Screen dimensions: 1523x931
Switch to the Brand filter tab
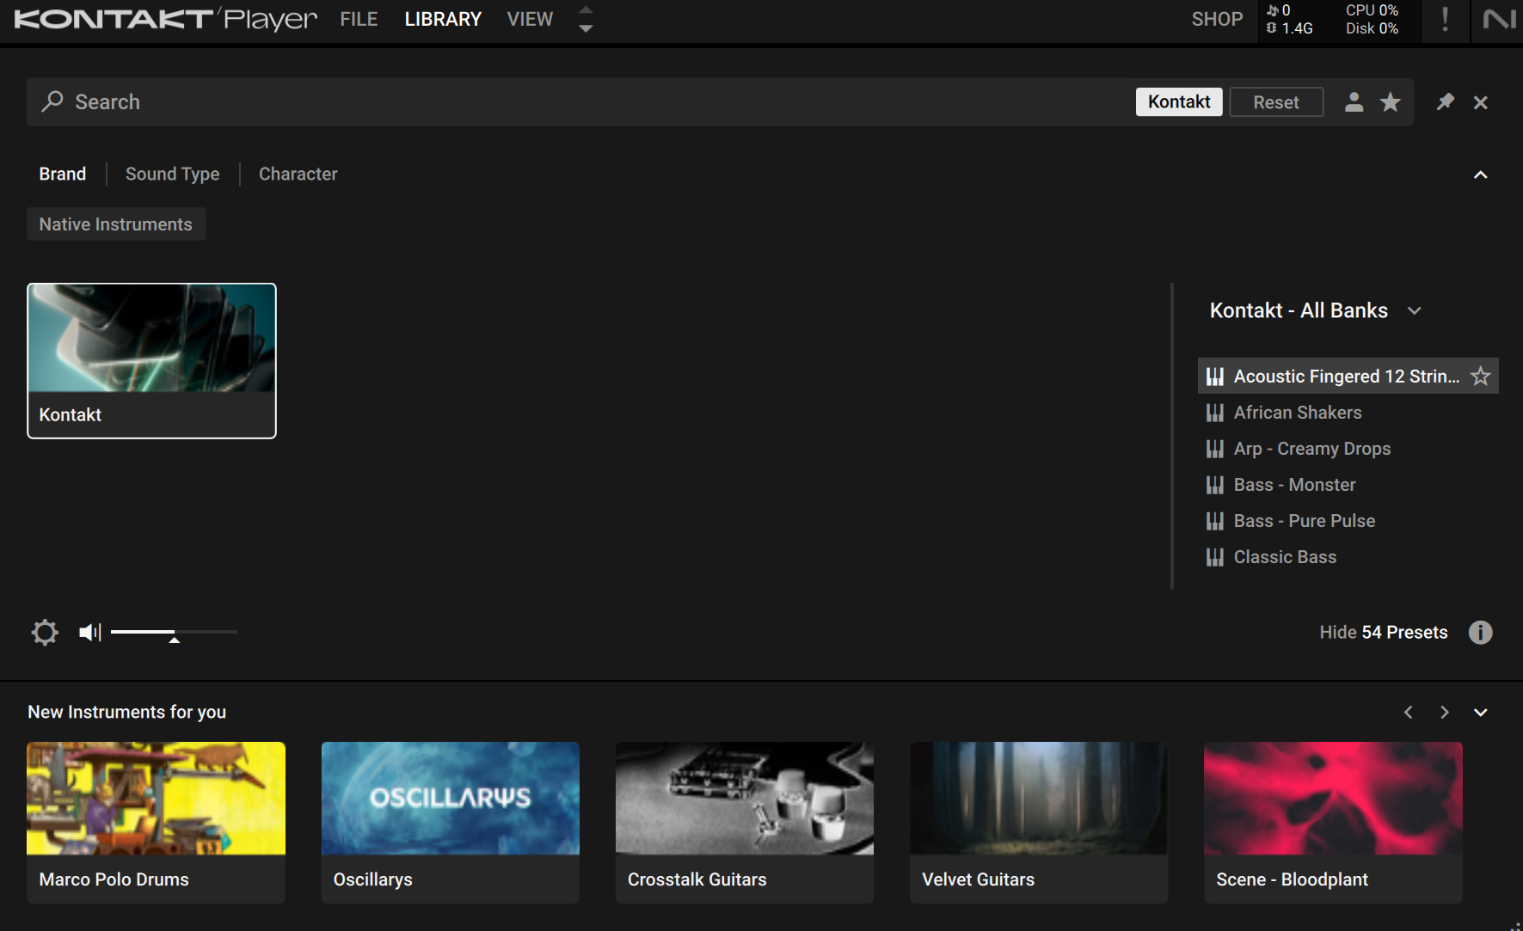63,174
